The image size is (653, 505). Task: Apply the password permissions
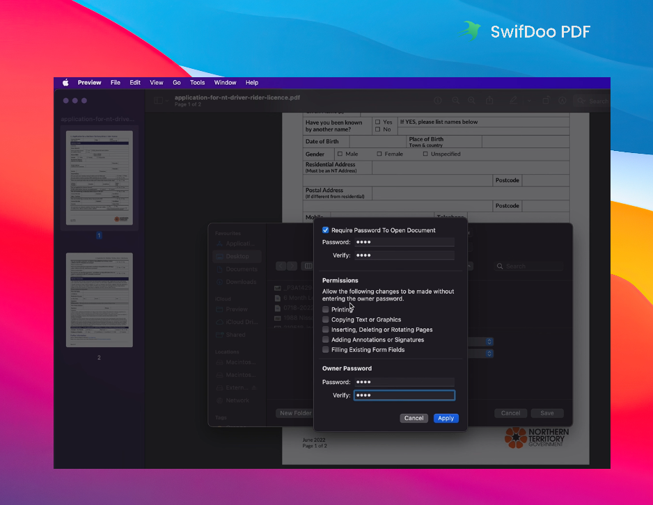[446, 418]
